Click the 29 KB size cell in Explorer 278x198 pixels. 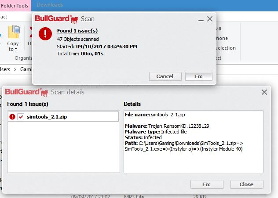coord(199,196)
